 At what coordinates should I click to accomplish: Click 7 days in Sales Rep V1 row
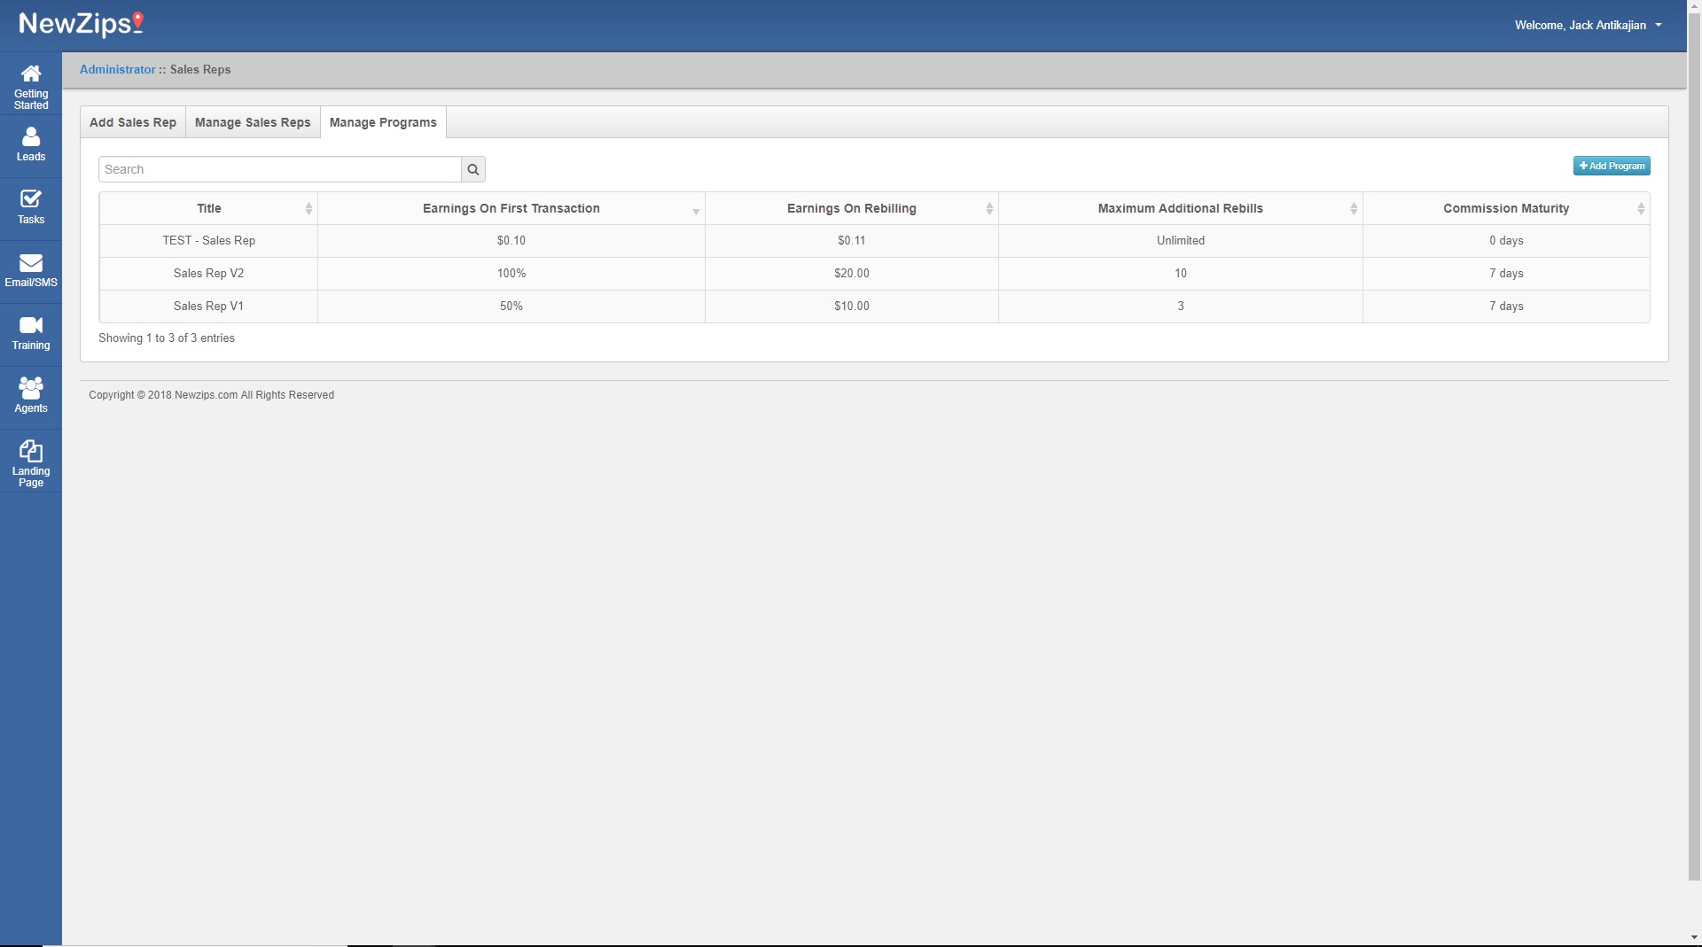(1506, 307)
